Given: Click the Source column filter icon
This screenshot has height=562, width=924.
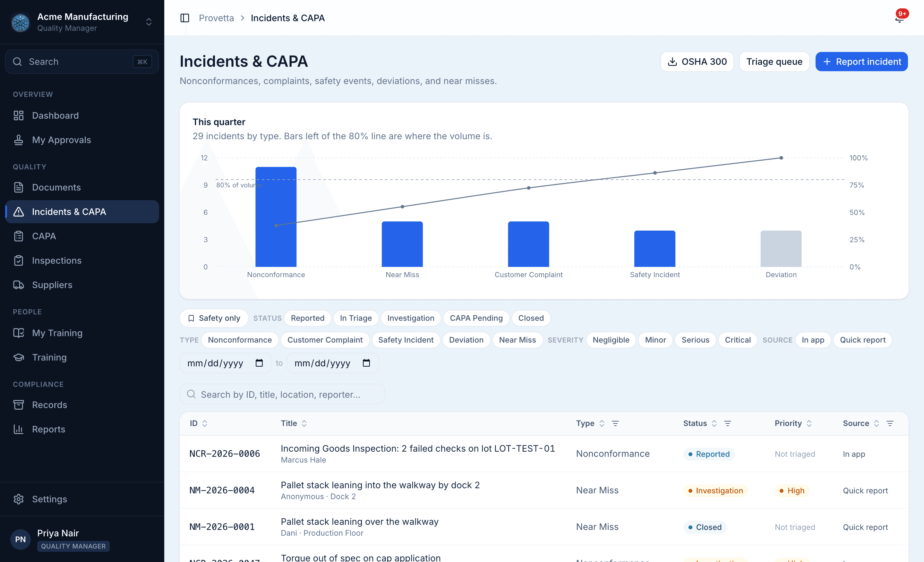Looking at the screenshot, I should click(890, 423).
